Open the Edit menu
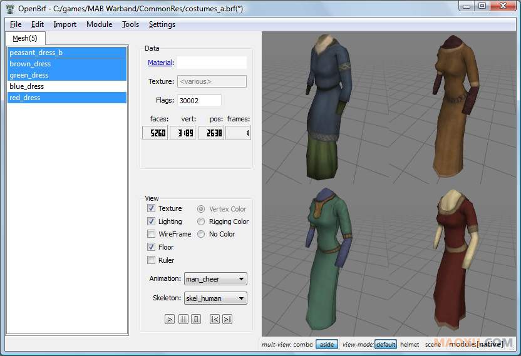Viewport: 521px width, 356px height. tap(37, 24)
